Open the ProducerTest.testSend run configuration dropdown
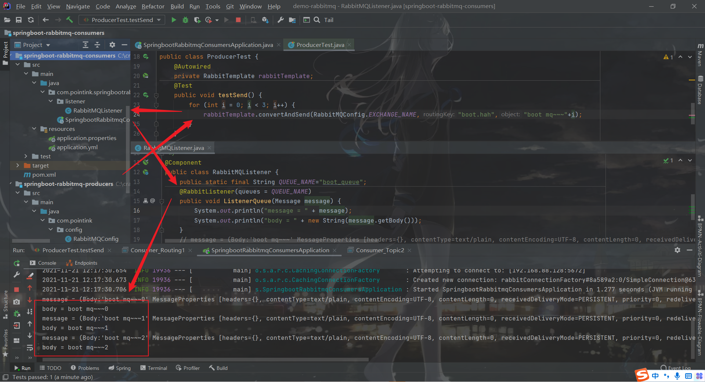 (x=122, y=20)
